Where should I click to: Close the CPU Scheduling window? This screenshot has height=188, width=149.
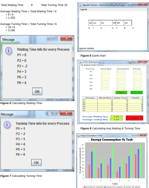click(x=143, y=61)
